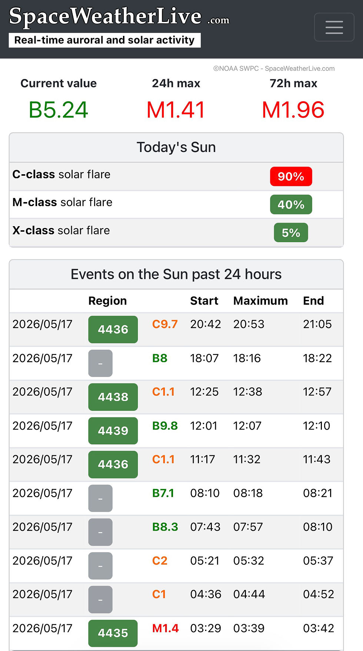The width and height of the screenshot is (363, 651).
Task: Tap the gray region badge for C1 flare
Action: pyautogui.click(x=100, y=599)
